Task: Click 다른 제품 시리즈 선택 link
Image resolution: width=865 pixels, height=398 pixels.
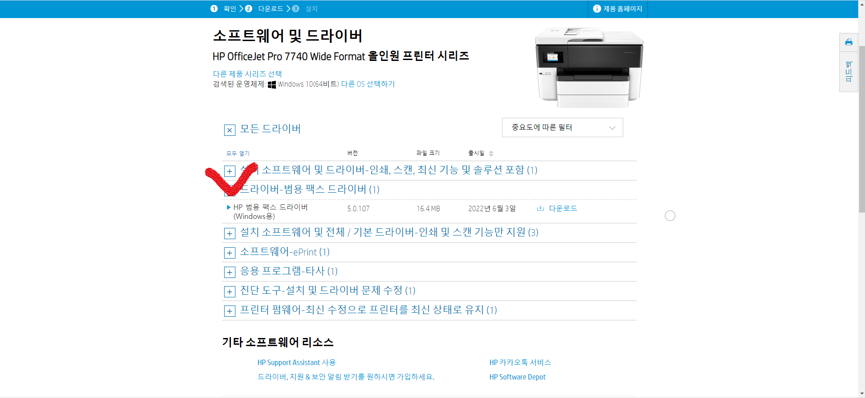Action: [x=247, y=74]
